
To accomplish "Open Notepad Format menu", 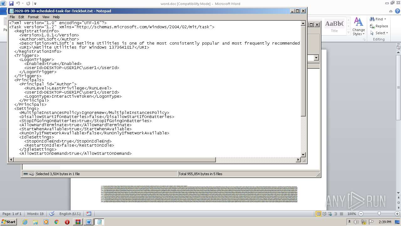I will click(33, 17).
